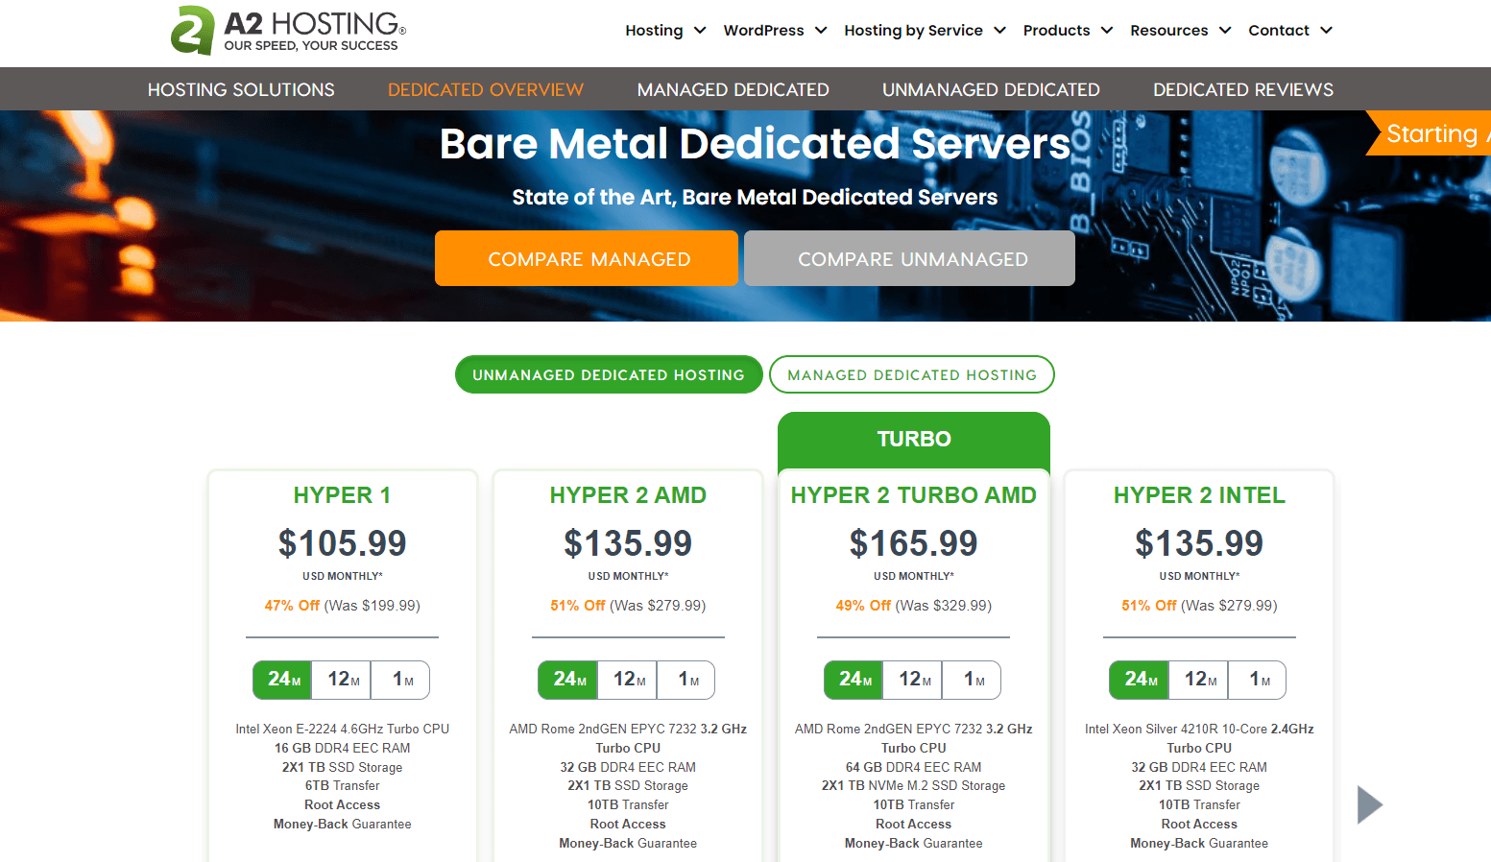Click the green TURBO badge header

(914, 440)
